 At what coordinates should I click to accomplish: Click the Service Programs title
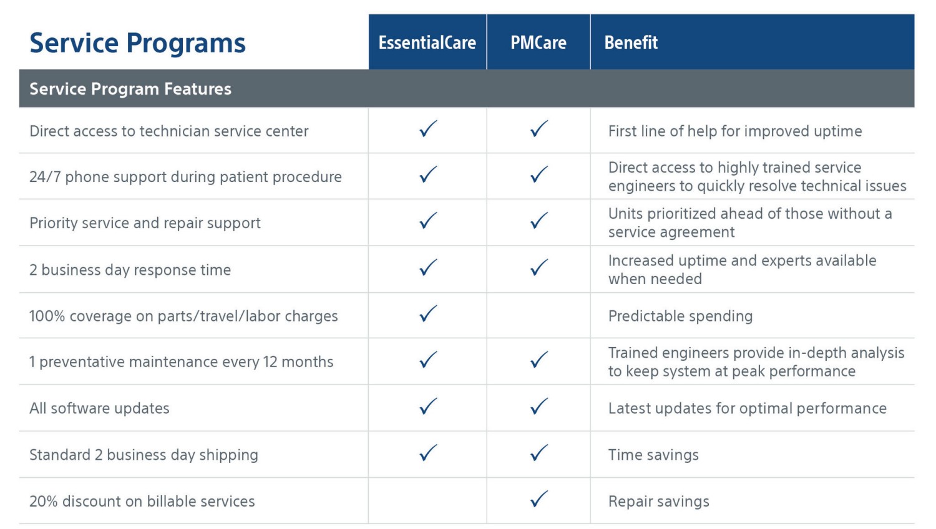[138, 43]
